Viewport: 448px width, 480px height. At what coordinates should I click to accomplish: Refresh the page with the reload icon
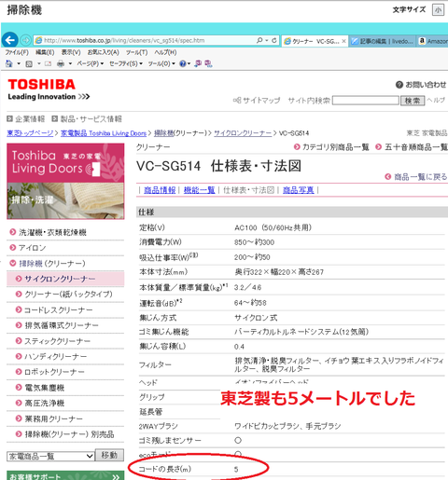pos(274,40)
